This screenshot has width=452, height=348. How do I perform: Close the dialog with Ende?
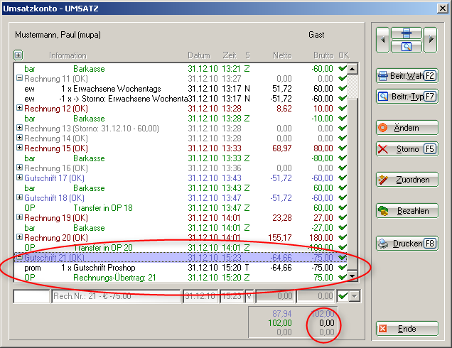coord(407,329)
